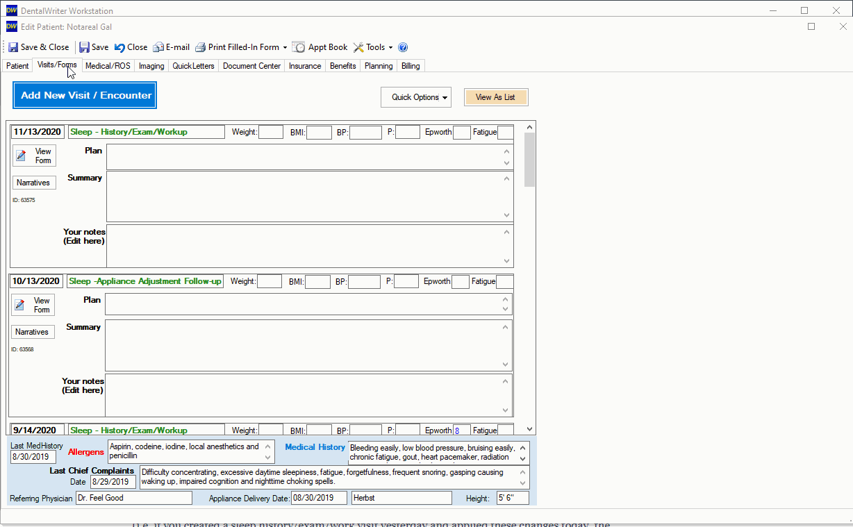Click Appliance Delivery Date field
This screenshot has height=527, width=853.
(320, 498)
